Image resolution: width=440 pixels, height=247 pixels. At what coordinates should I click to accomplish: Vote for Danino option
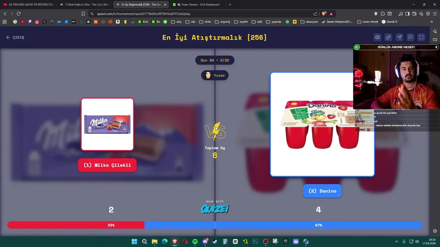(322, 191)
